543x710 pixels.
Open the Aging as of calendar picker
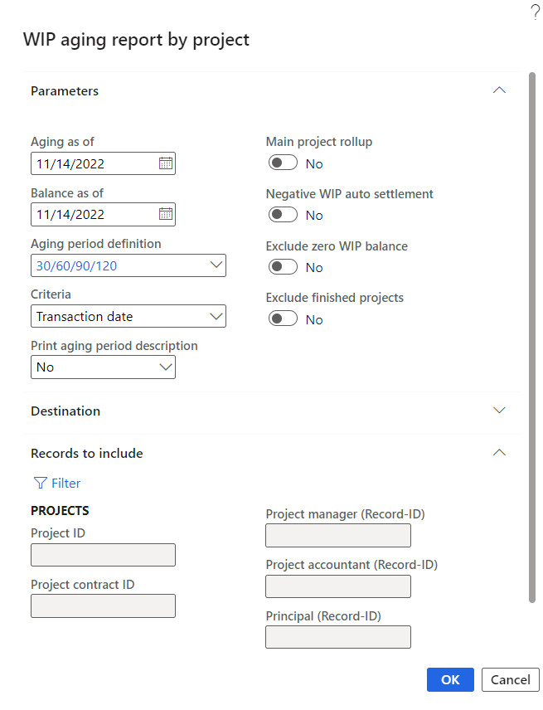(x=166, y=163)
